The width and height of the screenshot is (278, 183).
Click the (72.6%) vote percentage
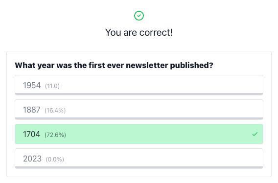(55, 135)
